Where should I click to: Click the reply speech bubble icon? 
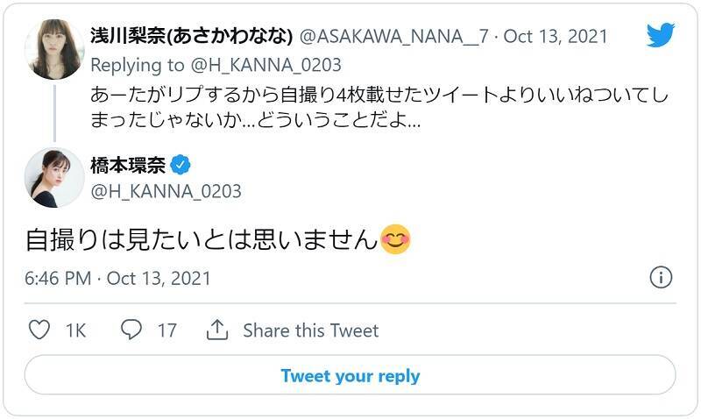(131, 330)
